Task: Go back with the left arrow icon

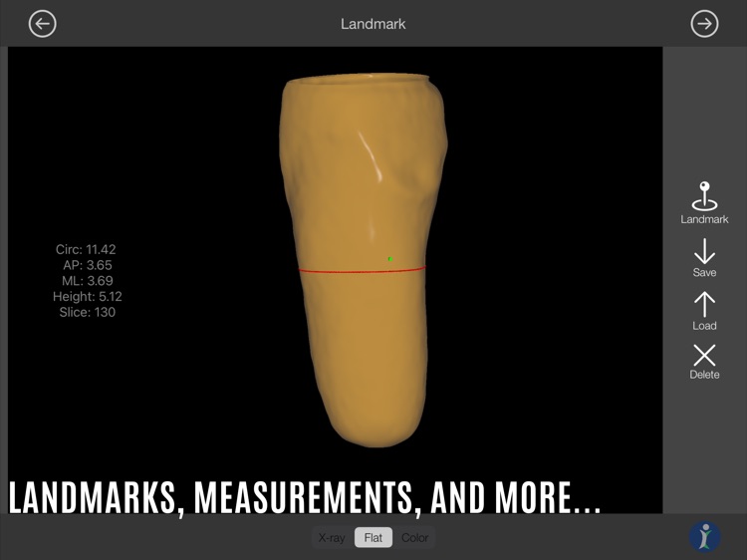Action: pos(43,24)
